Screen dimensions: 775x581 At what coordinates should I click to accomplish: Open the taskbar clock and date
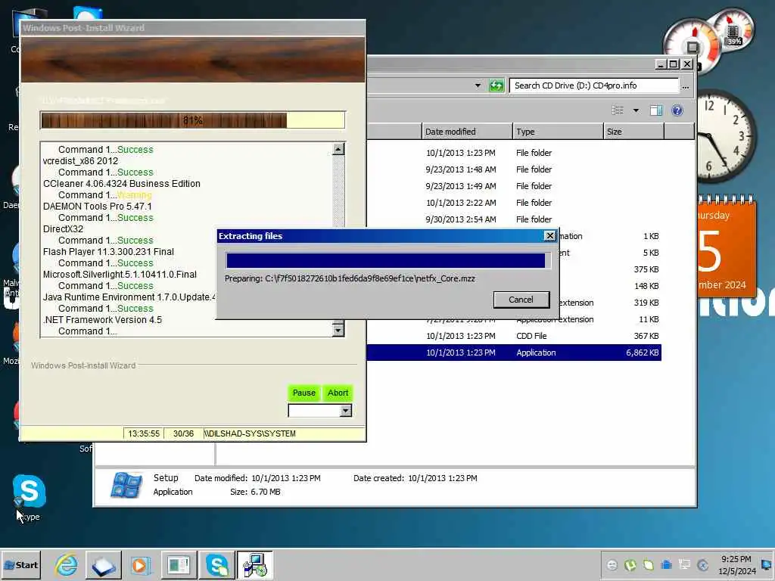pos(736,564)
